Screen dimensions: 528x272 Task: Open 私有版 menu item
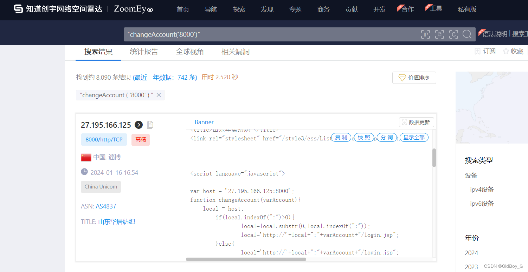coord(467,9)
